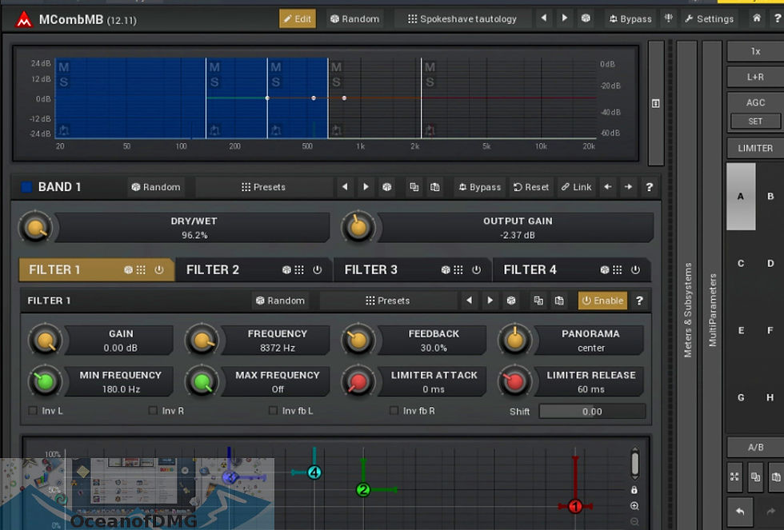The height and width of the screenshot is (530, 784).
Task: Open the Settings button
Action: click(709, 18)
